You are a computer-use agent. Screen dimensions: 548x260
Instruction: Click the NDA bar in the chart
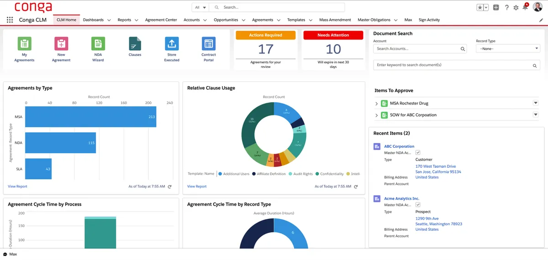pyautogui.click(x=60, y=143)
